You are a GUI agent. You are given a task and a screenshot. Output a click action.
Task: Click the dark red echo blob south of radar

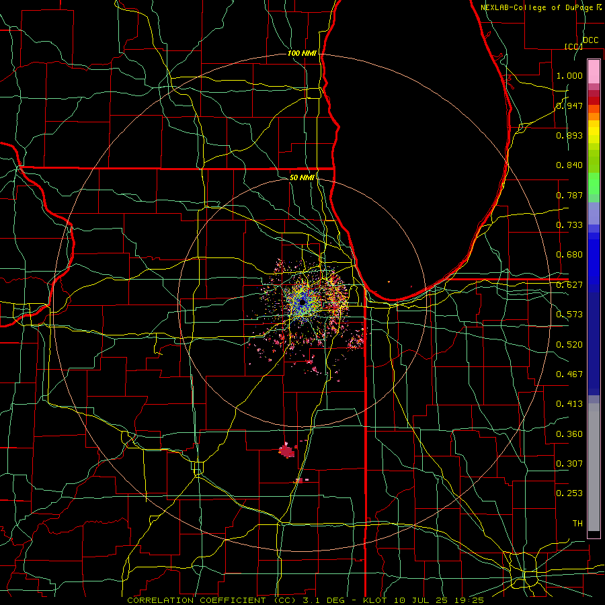tap(286, 450)
